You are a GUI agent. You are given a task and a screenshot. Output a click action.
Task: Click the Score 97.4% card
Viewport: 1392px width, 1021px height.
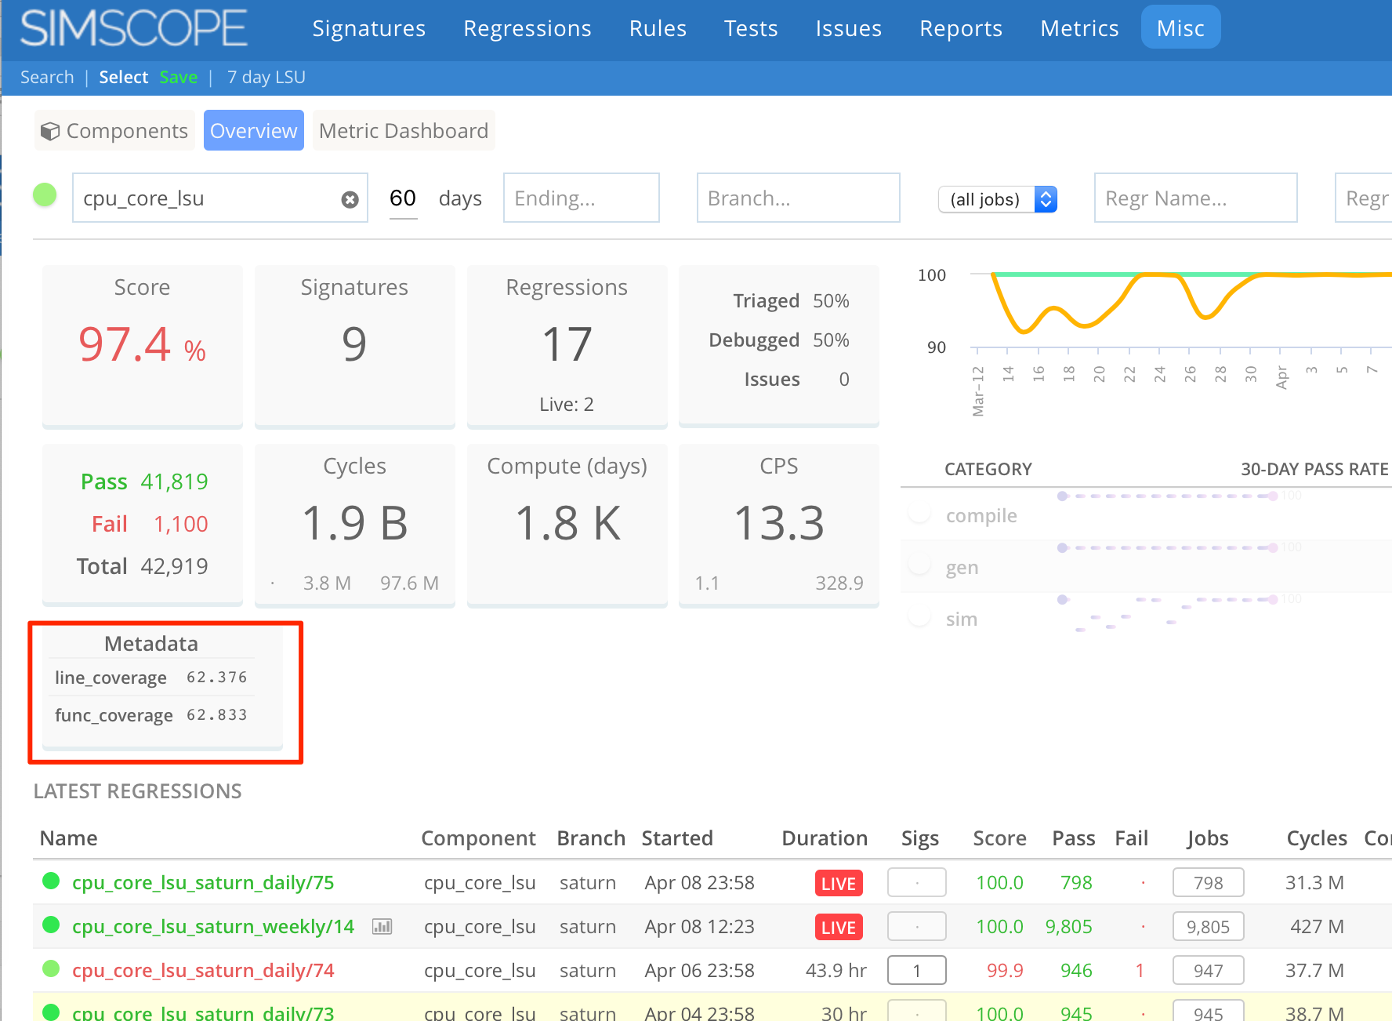point(142,347)
